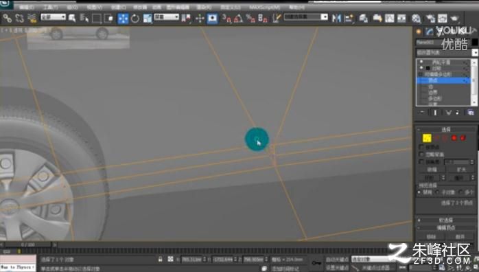Expand the Modifier List dropdown
Viewport: 479px width, 272px height.
[447, 53]
